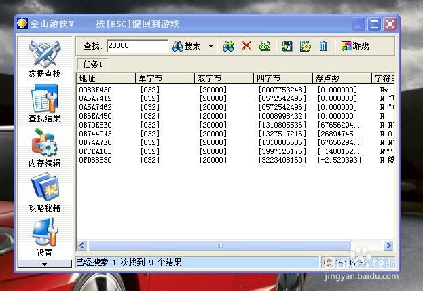
Task: Click float value [-2.520393]
Action: click(339, 160)
